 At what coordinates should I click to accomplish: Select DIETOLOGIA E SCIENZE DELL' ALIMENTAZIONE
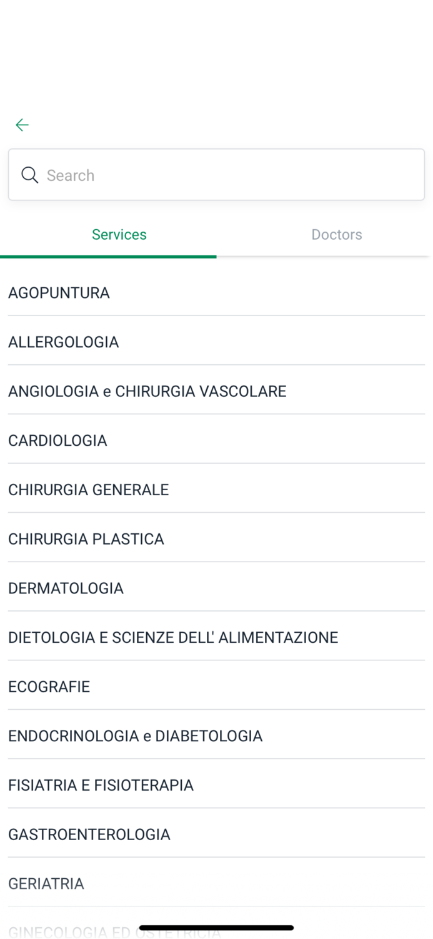pos(173,637)
